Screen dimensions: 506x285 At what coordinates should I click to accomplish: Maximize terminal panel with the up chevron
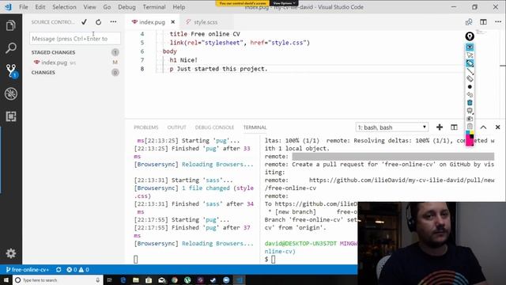point(483,127)
